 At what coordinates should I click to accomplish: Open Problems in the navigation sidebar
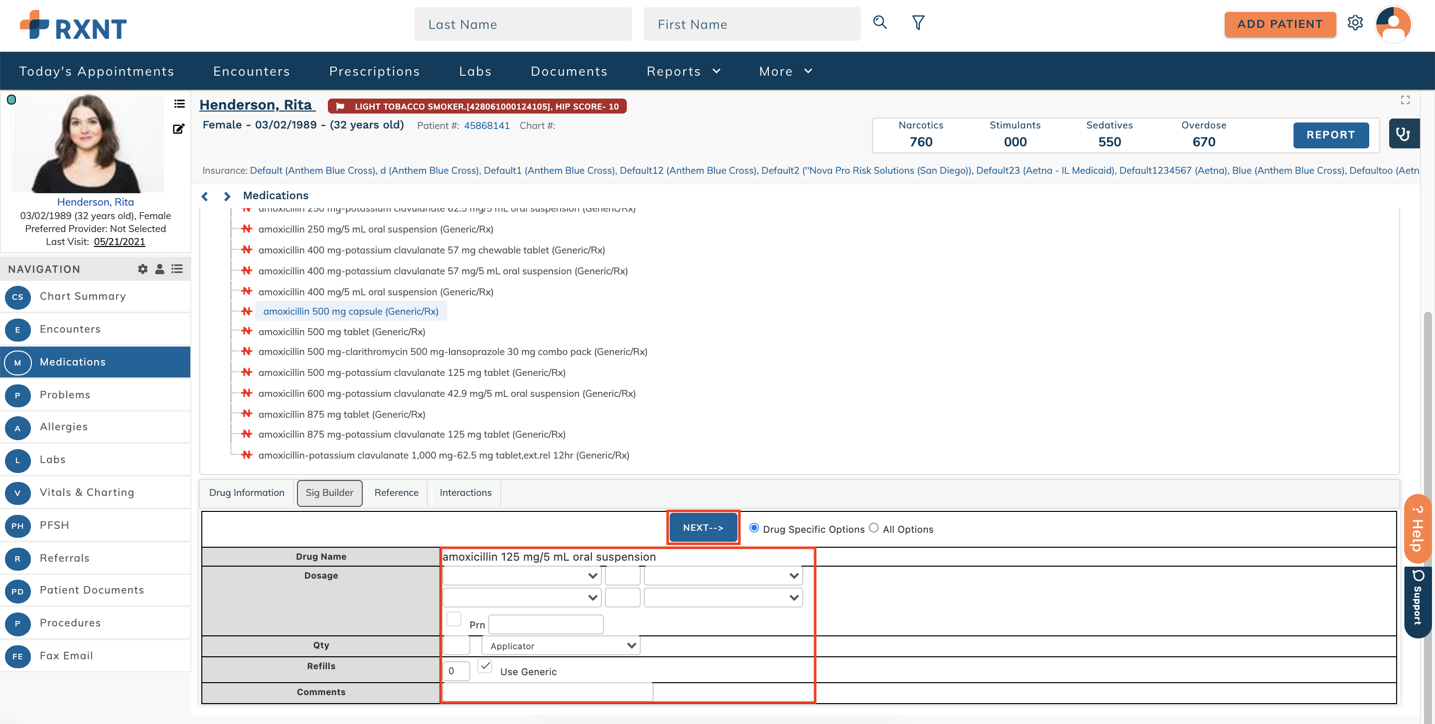(x=95, y=394)
